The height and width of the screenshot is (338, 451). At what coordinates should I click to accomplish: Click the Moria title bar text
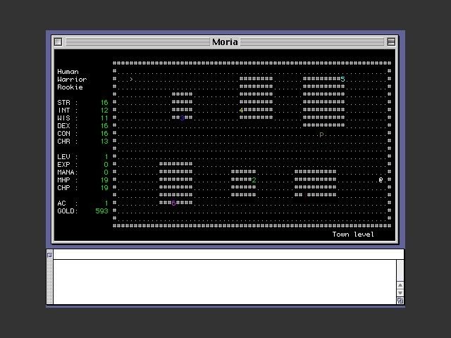[x=225, y=42]
